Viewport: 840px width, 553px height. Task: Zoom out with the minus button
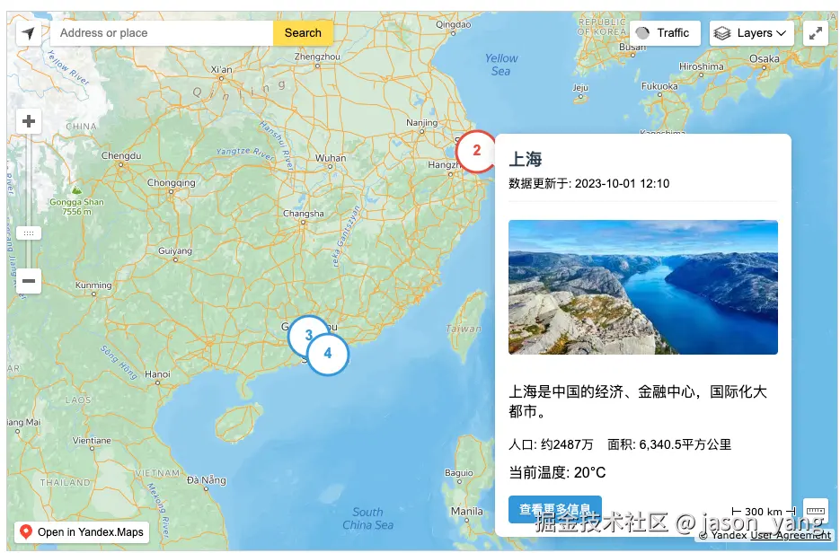(x=29, y=281)
